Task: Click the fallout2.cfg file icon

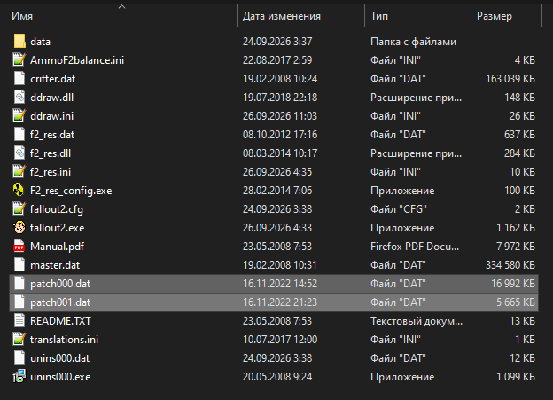Action: tap(19, 209)
